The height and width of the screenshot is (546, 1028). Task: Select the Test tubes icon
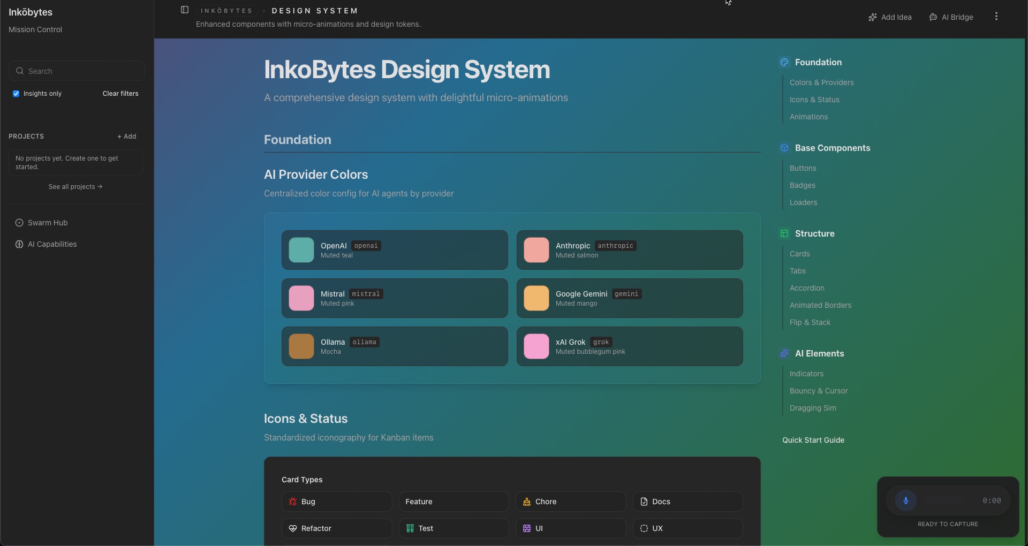(x=410, y=528)
